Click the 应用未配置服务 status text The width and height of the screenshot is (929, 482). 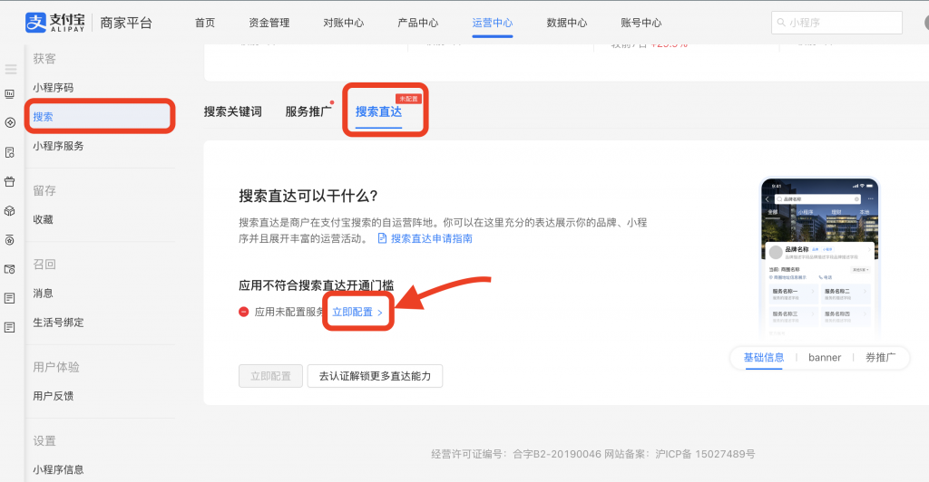(x=289, y=312)
